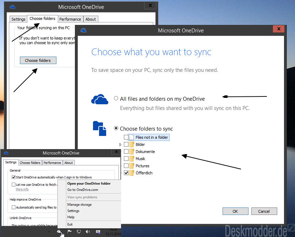Click the Pictures folder icon
295x237 pixels.
pos(132,166)
